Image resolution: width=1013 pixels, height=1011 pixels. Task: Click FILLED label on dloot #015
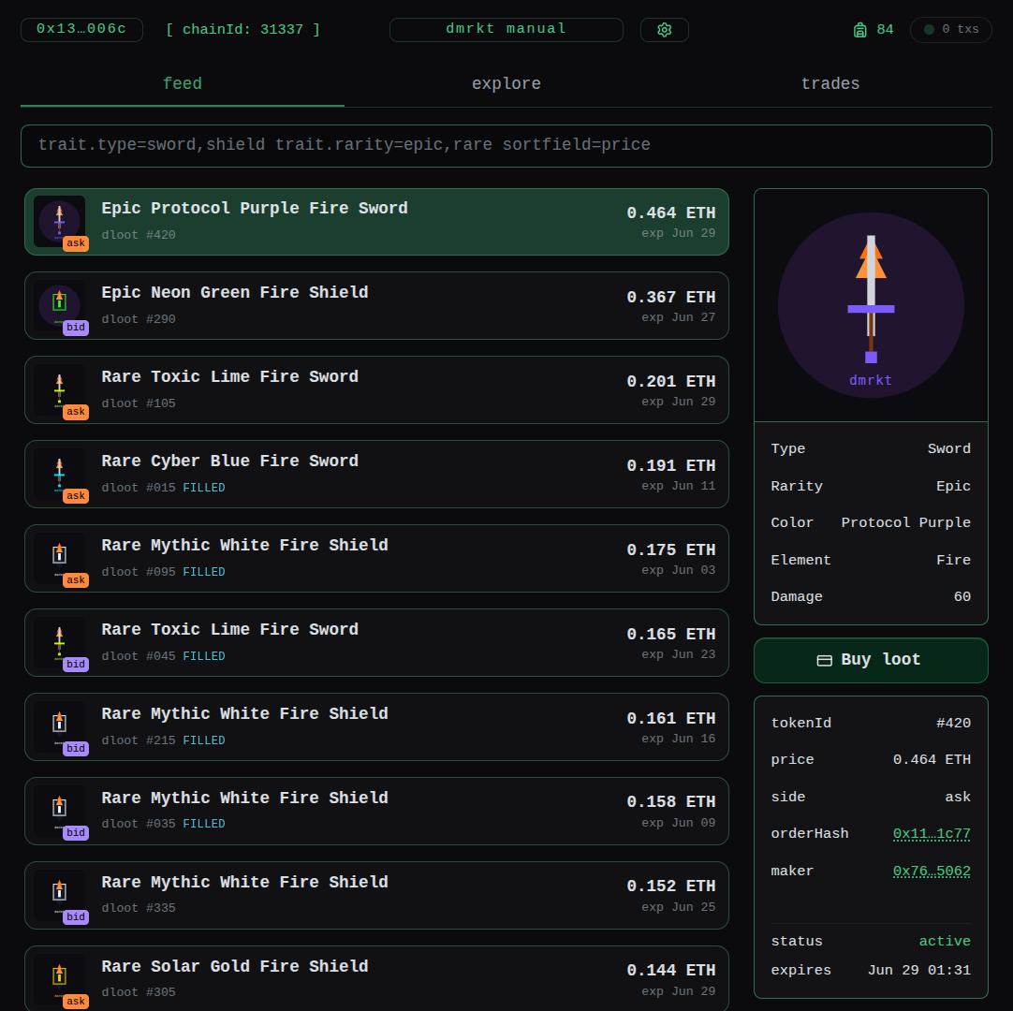click(204, 488)
